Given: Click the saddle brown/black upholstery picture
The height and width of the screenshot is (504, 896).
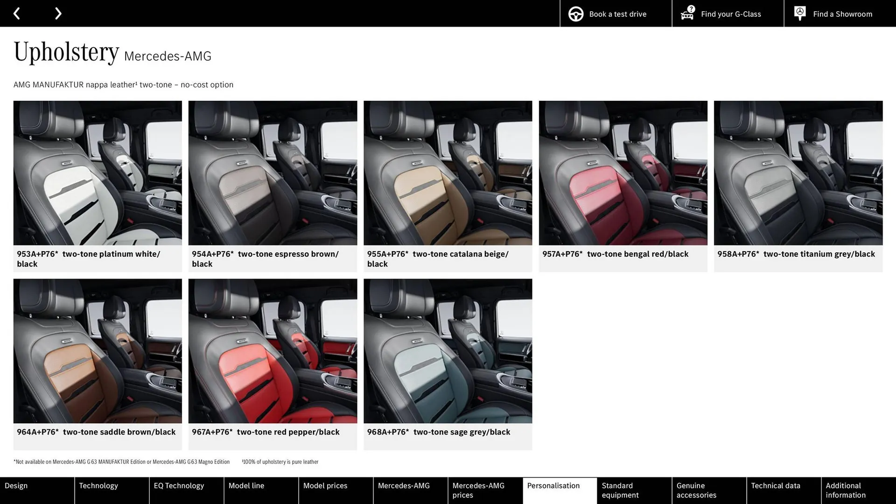Looking at the screenshot, I should pyautogui.click(x=98, y=350).
